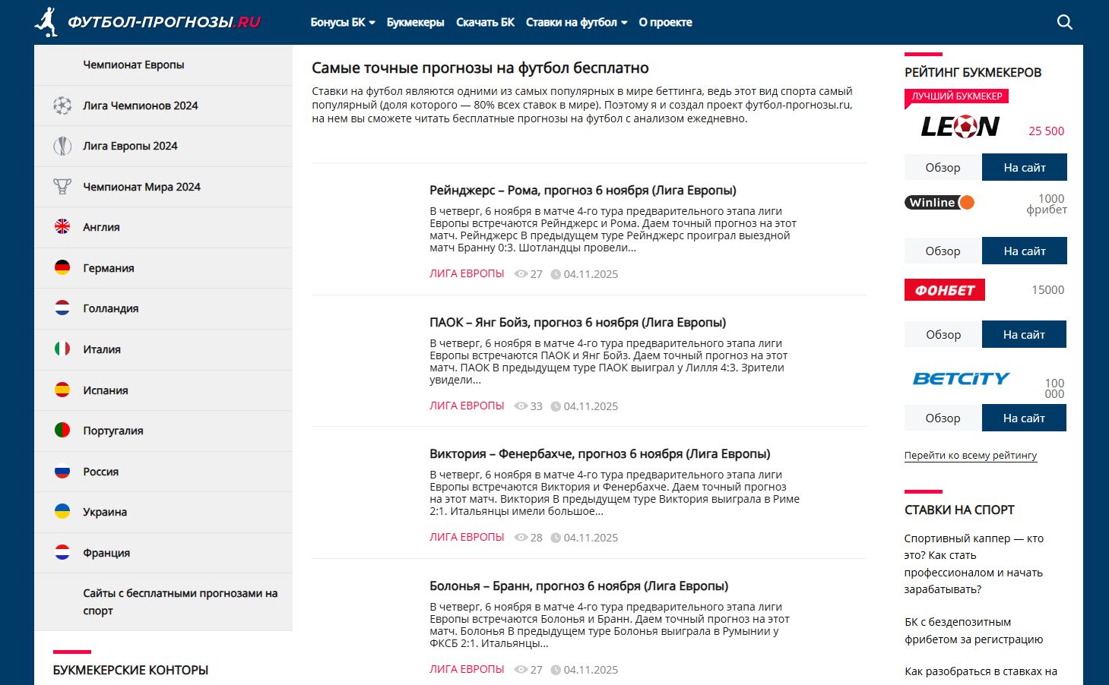The image size is (1109, 685).
Task: Follow the Перейти ко всему рейтингу link
Action: tap(970, 456)
